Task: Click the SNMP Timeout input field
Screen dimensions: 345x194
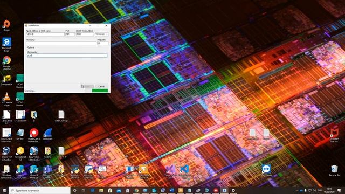Action: [x=85, y=34]
